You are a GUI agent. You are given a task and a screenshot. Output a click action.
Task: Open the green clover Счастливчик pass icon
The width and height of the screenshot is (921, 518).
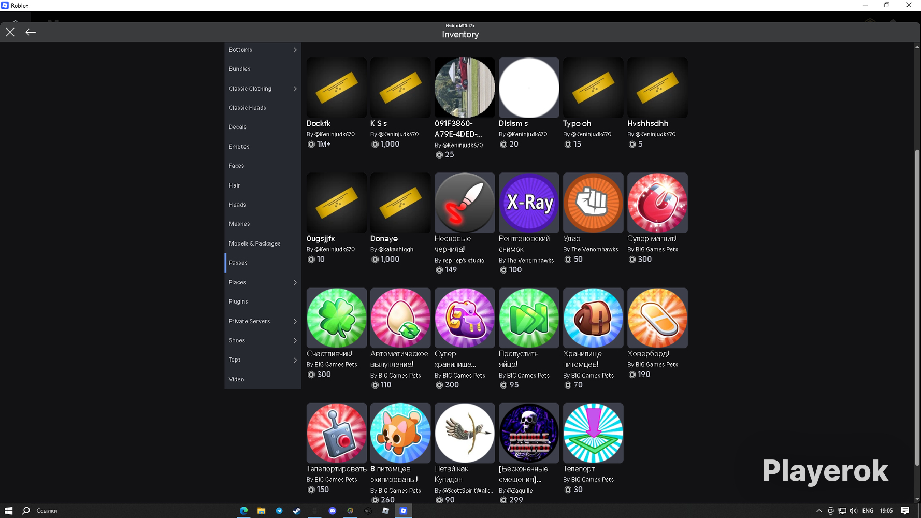(x=337, y=318)
